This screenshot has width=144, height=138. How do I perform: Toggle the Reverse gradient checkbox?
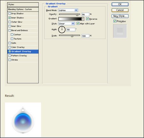pyautogui.click(x=87, y=19)
